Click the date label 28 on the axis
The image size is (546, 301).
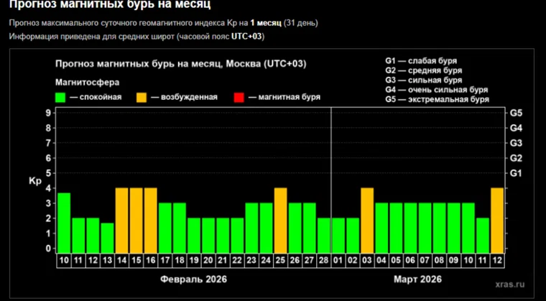pyautogui.click(x=323, y=259)
